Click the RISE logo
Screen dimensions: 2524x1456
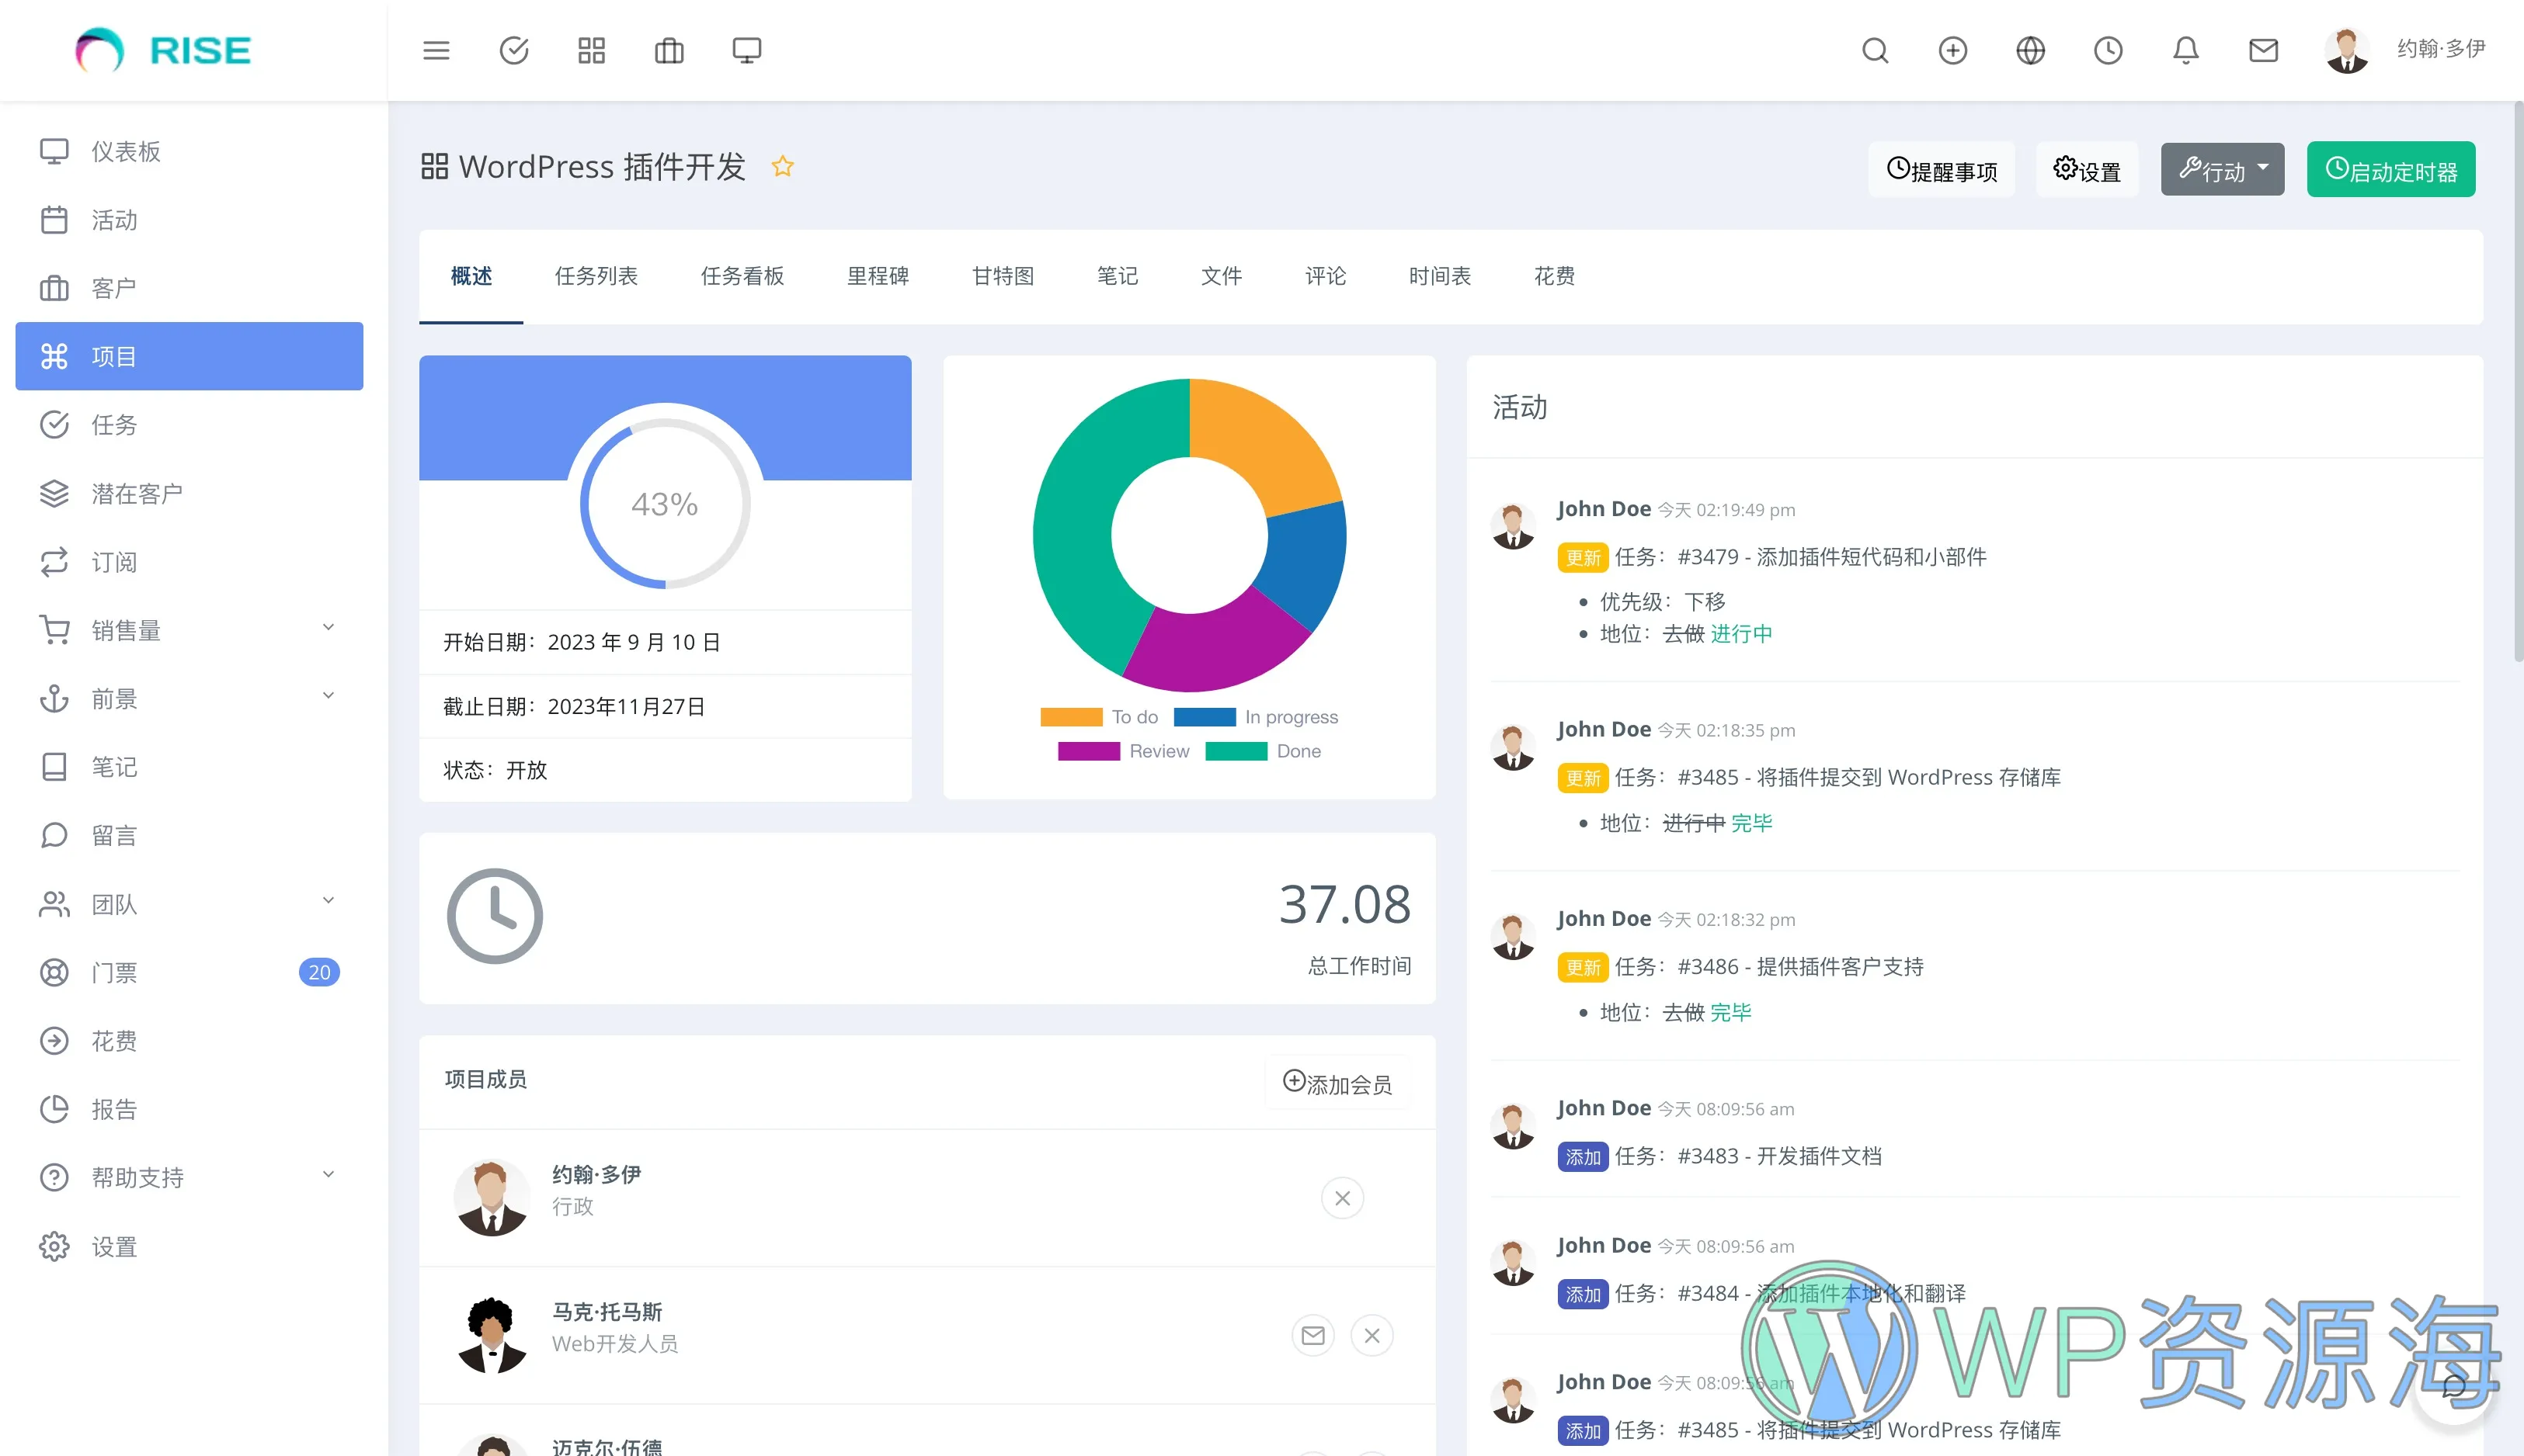click(163, 50)
